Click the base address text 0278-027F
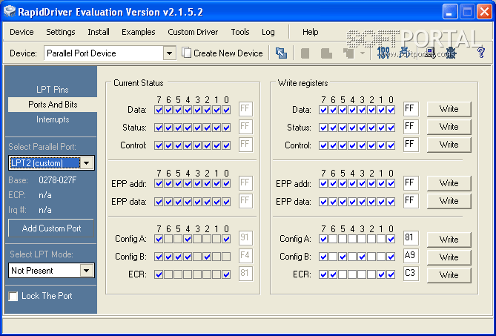Screen dimensions: 496x336 [57, 180]
